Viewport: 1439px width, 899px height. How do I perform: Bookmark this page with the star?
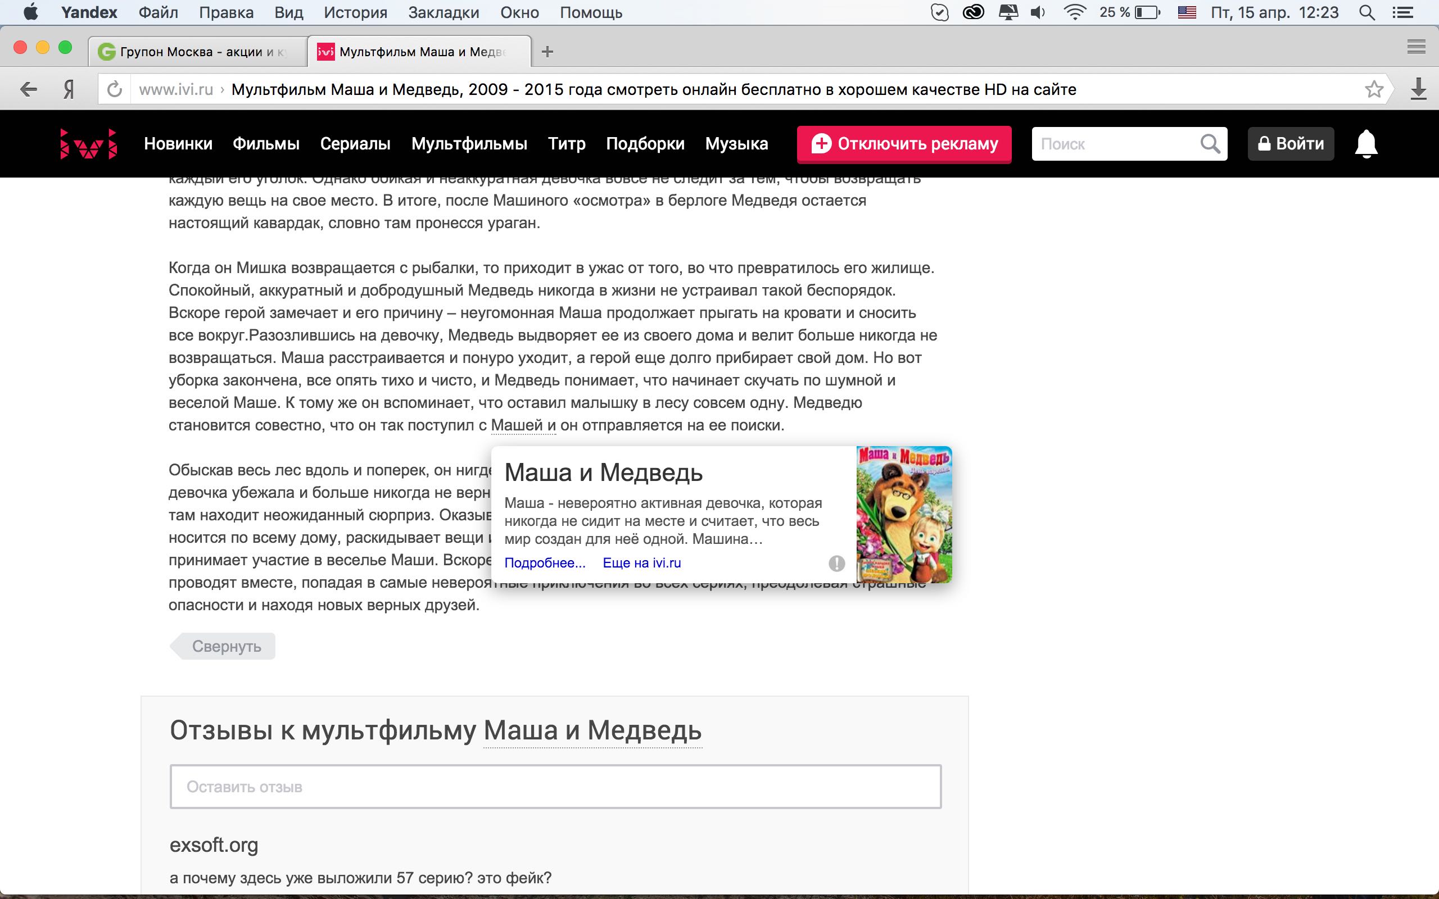[1374, 90]
